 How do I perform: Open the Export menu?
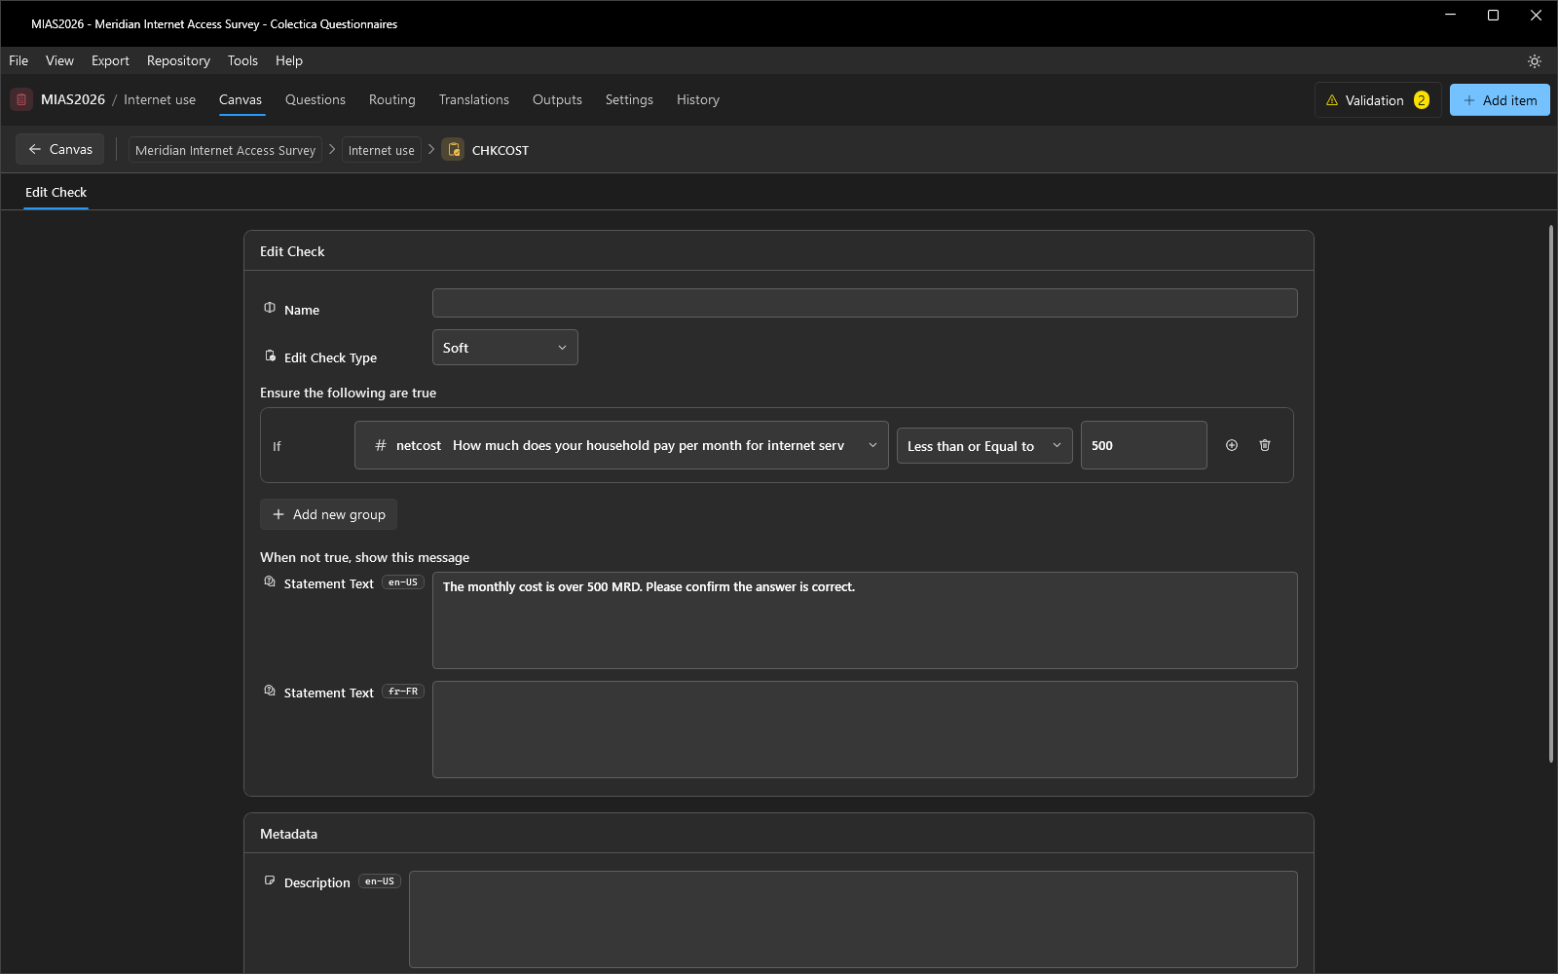pos(110,60)
